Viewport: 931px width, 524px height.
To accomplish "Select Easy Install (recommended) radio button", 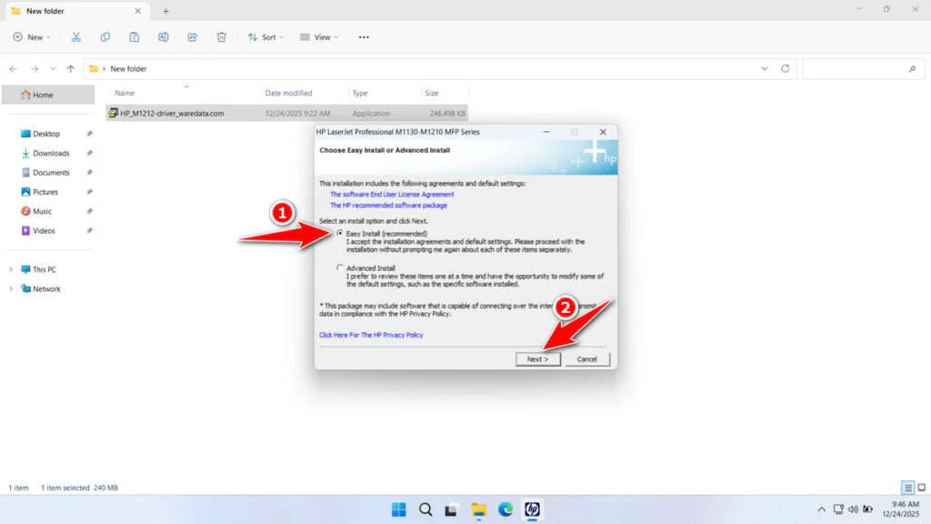I will coord(340,234).
